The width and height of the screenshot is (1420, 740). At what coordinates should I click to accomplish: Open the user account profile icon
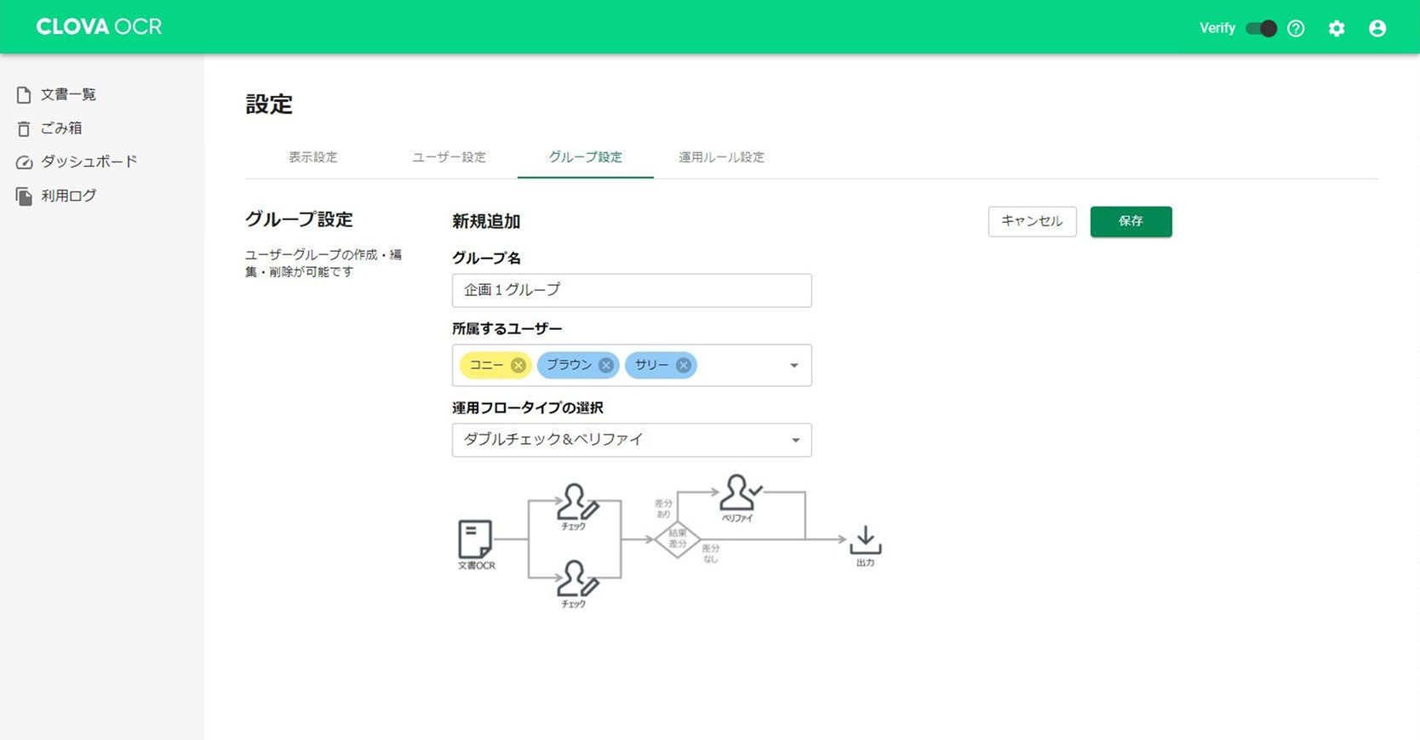tap(1377, 28)
